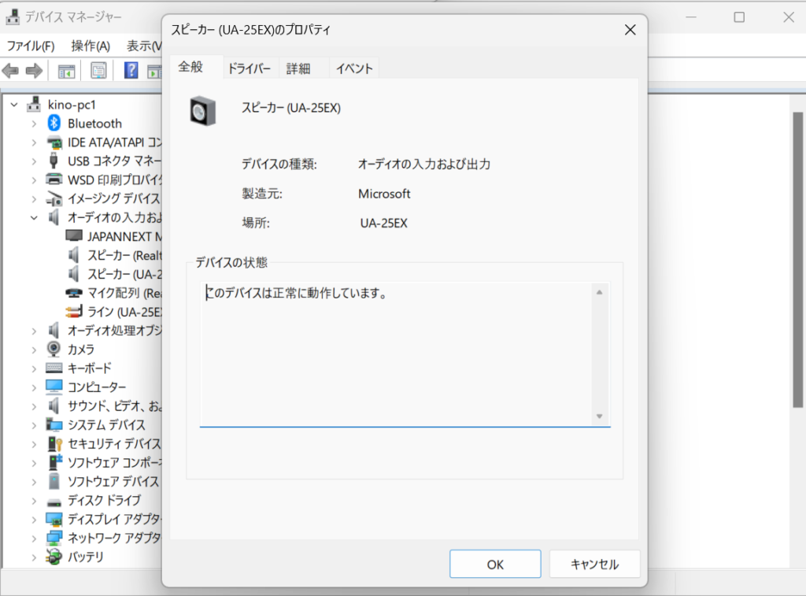Click the JAPANNEXT monitor icon
Screen dimensions: 806x596
[x=74, y=236]
